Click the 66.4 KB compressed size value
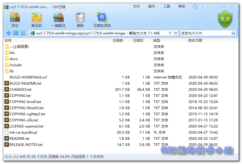This screenshot has width=242, height=164. [x=143, y=89]
